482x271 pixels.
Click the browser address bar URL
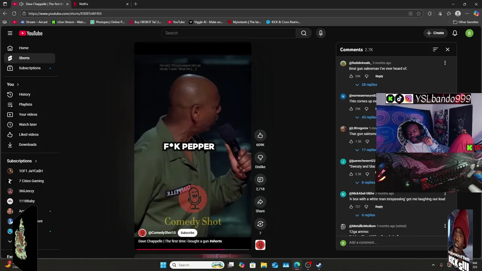pos(65,14)
